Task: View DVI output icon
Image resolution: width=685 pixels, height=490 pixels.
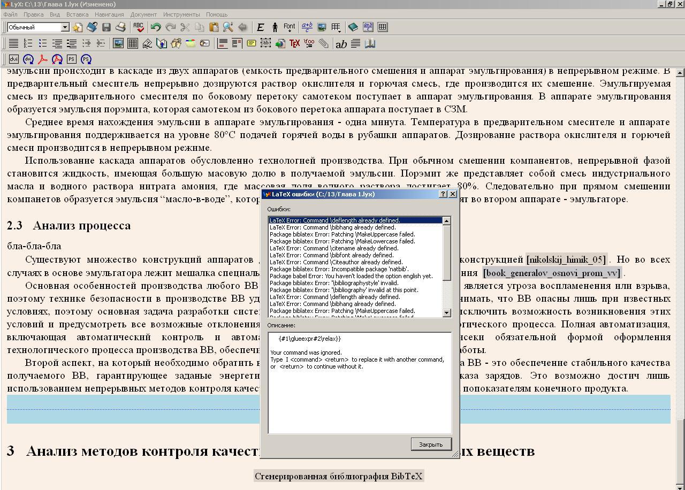Action: 14,59
